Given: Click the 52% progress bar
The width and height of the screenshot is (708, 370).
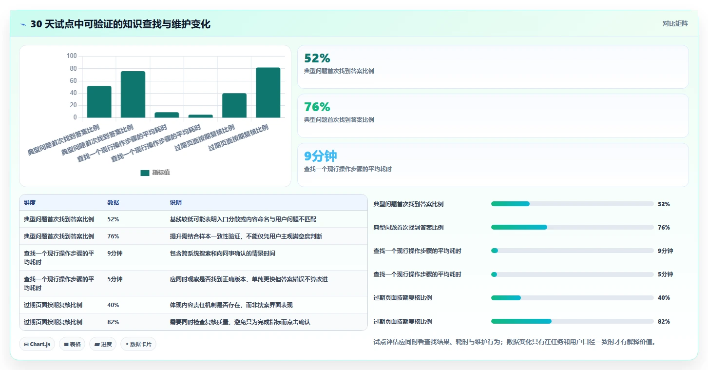Looking at the screenshot, I should click(x=573, y=204).
